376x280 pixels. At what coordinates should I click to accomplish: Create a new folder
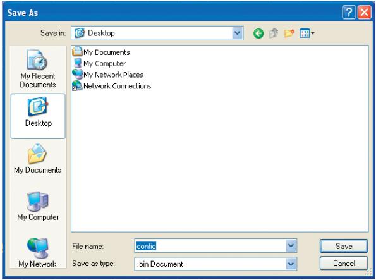[289, 33]
